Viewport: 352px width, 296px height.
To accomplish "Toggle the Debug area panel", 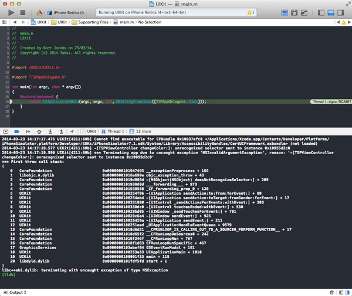I will [x=331, y=12].
